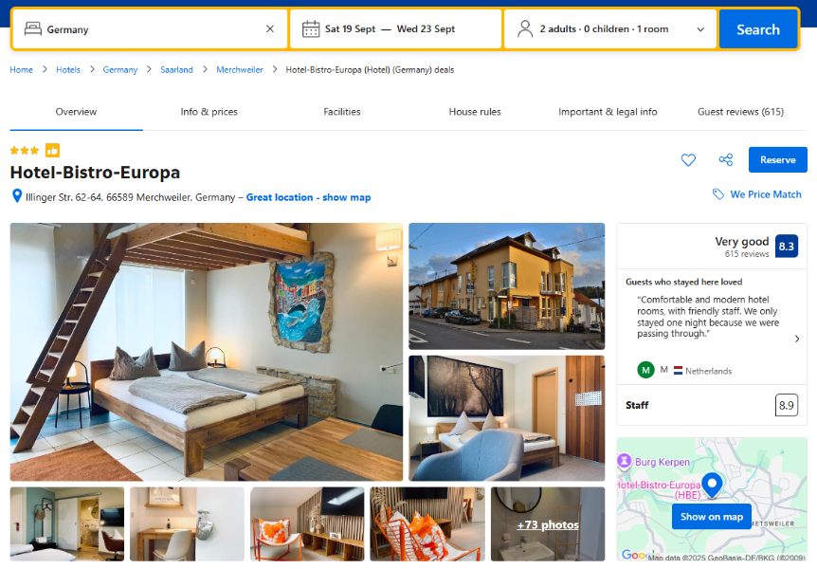Click the Guests who stayed here loved heading
Screen dimensions: 817x569
point(683,283)
